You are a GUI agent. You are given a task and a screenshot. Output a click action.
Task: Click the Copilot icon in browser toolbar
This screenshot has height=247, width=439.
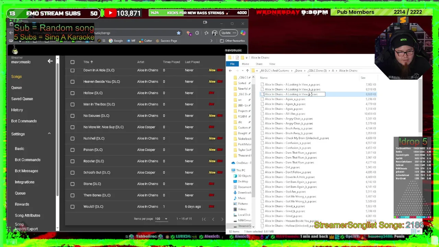(x=243, y=33)
